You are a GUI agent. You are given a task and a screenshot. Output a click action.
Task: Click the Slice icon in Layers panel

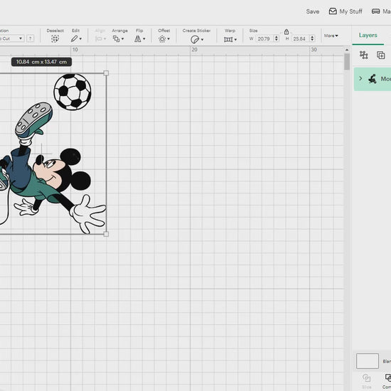click(366, 377)
